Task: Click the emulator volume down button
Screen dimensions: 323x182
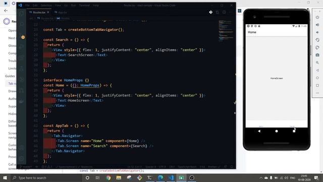Action: 317,32
